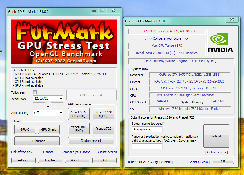Screen dimensions: 244x175
Task: Close the FurMark score results dialog
Action: 232,20
